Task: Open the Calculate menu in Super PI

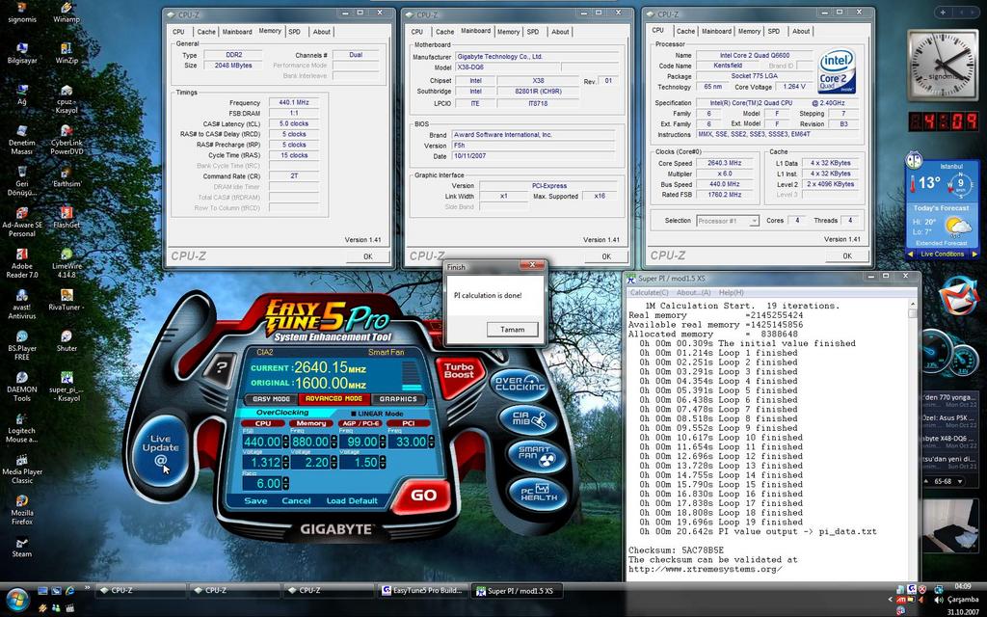Action: pyautogui.click(x=650, y=293)
